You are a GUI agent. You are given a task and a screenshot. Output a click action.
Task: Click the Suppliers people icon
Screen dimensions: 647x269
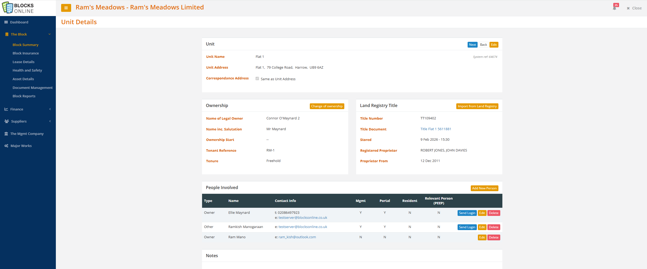7,121
